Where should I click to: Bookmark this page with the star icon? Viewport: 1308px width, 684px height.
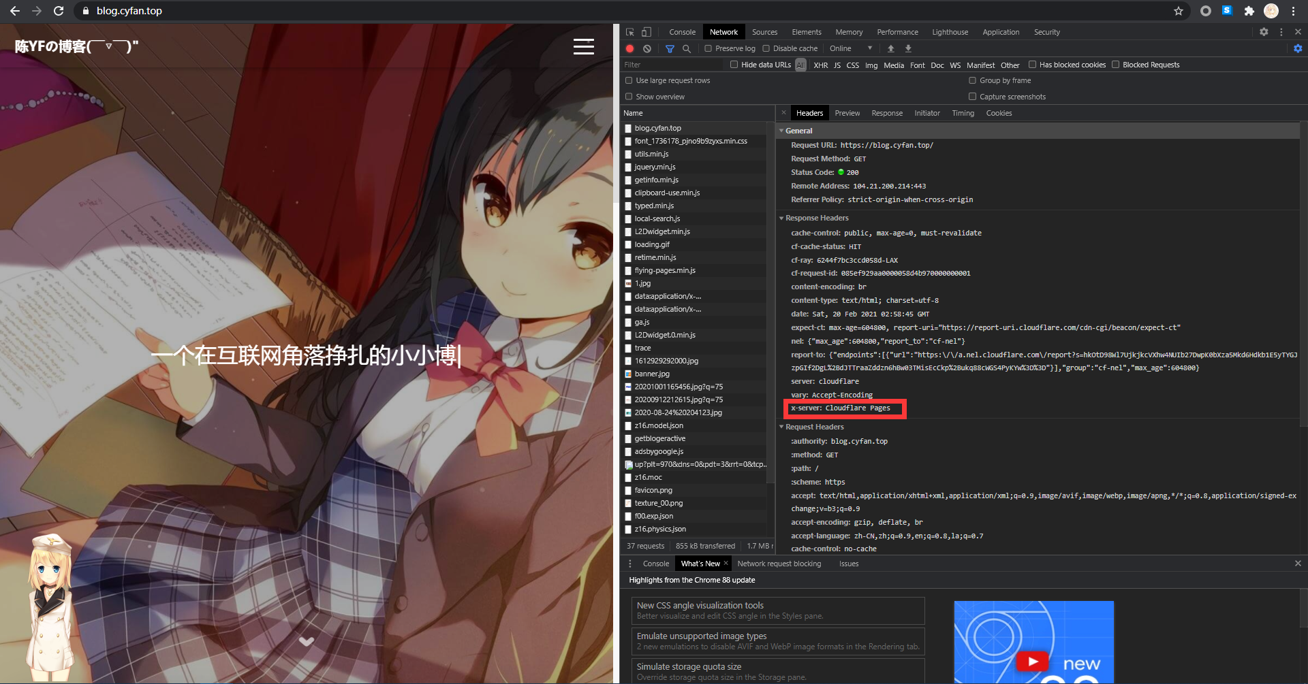pos(1179,11)
